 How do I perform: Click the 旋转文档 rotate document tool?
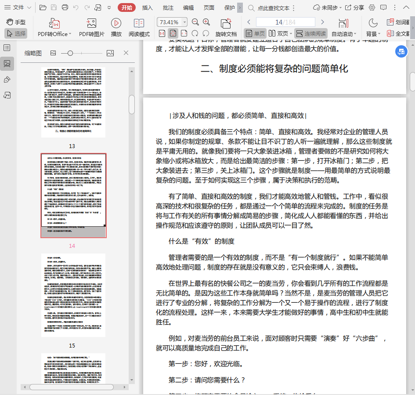(x=226, y=27)
